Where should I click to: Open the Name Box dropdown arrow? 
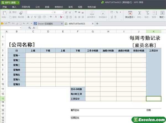pyautogui.click(x=20, y=28)
